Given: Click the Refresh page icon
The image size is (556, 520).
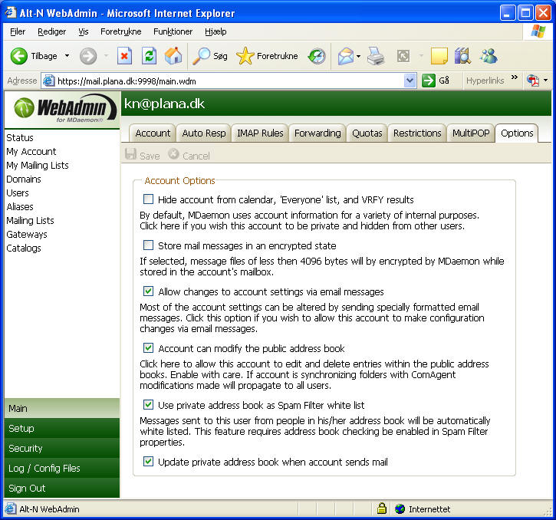Looking at the screenshot, I should point(149,56).
